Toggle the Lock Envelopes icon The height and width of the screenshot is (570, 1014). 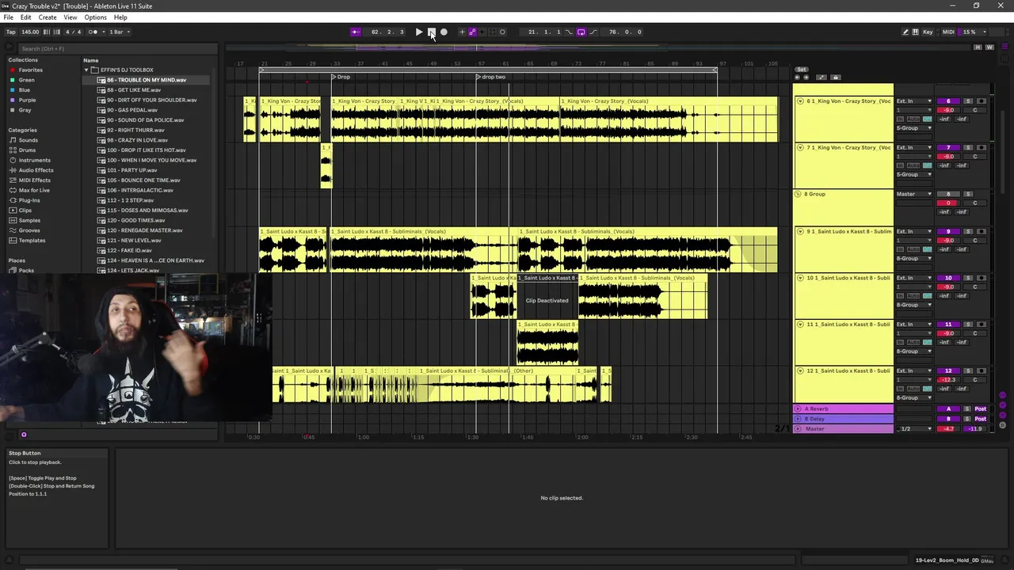point(835,77)
